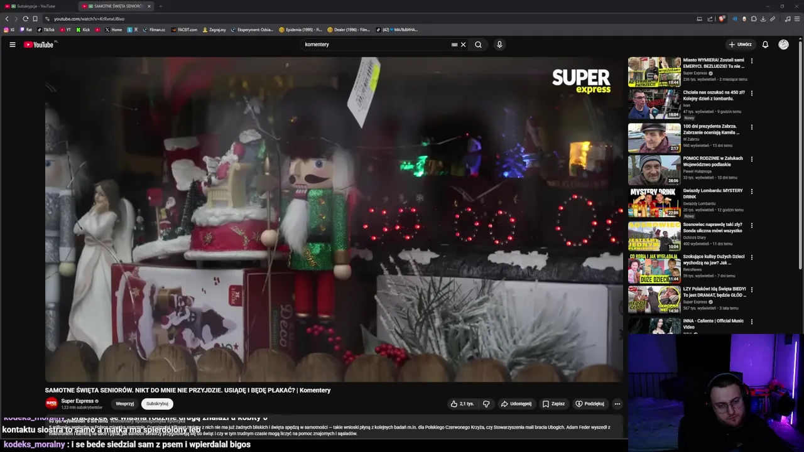Dislike the video with thumbs down

click(486, 404)
